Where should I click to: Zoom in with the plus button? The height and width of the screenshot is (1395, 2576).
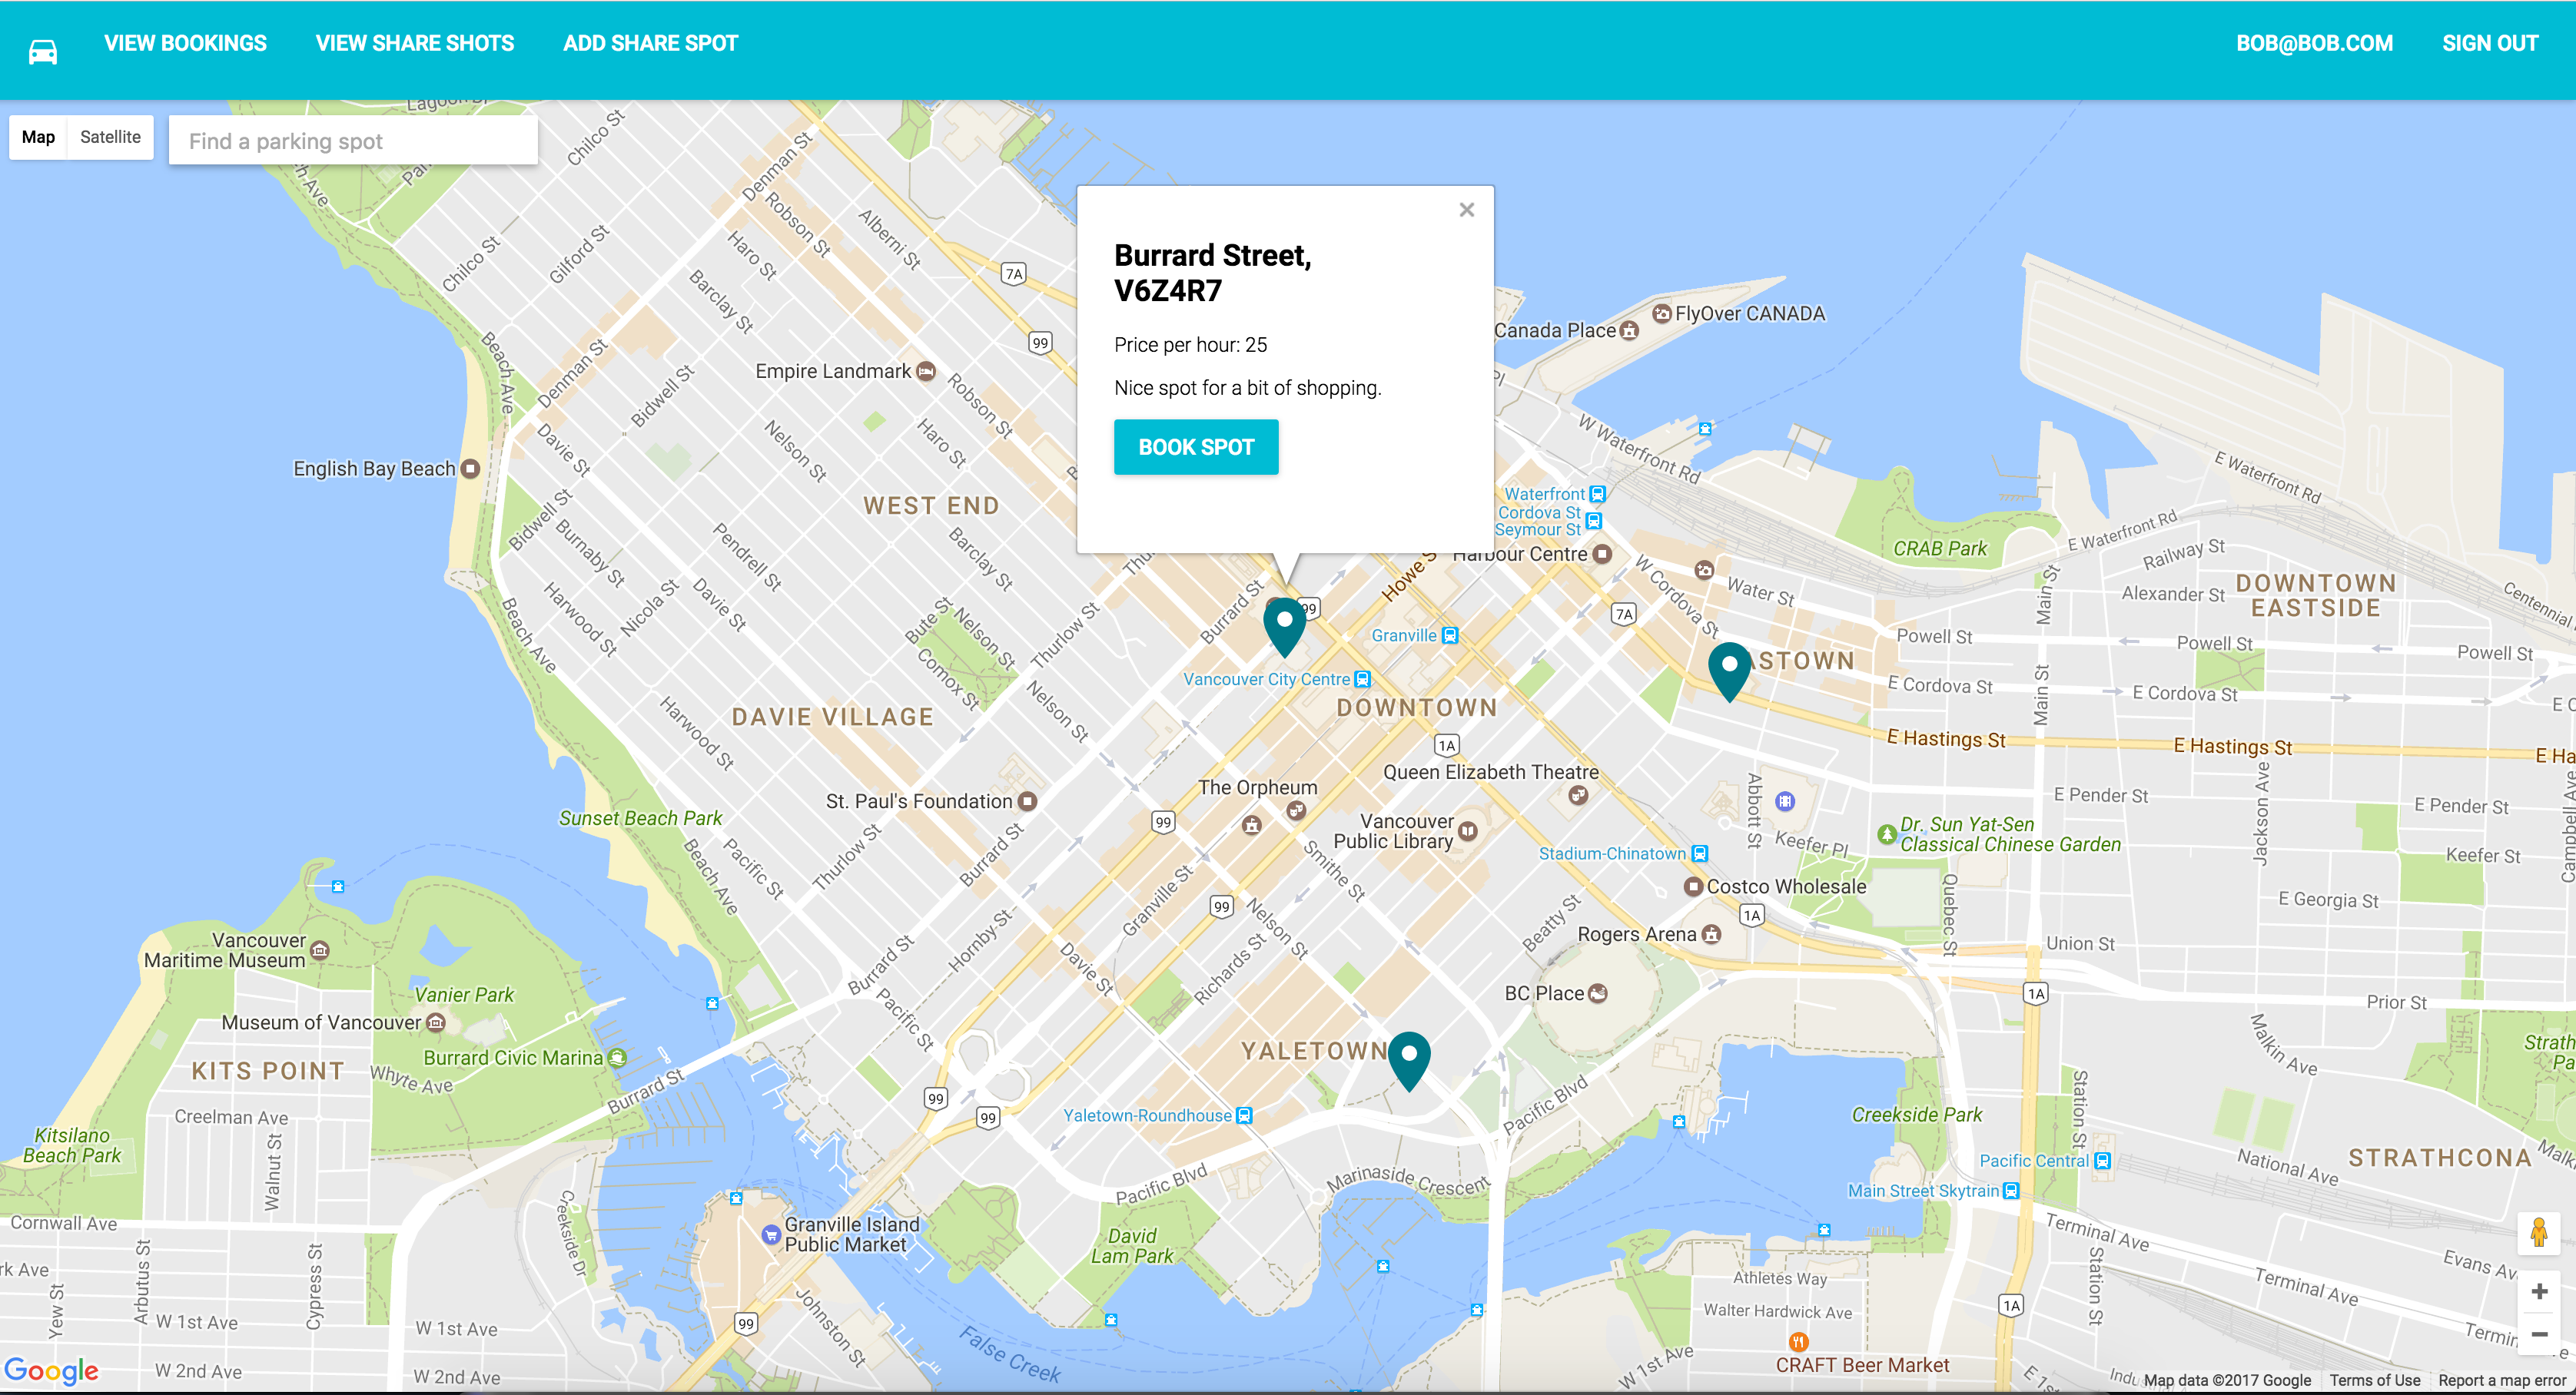click(2538, 1292)
